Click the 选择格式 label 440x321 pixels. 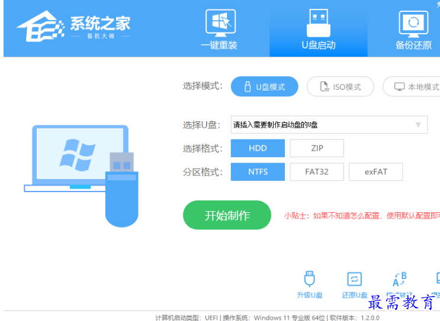(x=203, y=148)
